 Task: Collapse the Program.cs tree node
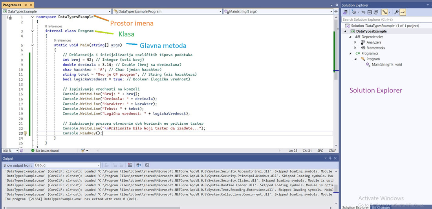click(351, 53)
